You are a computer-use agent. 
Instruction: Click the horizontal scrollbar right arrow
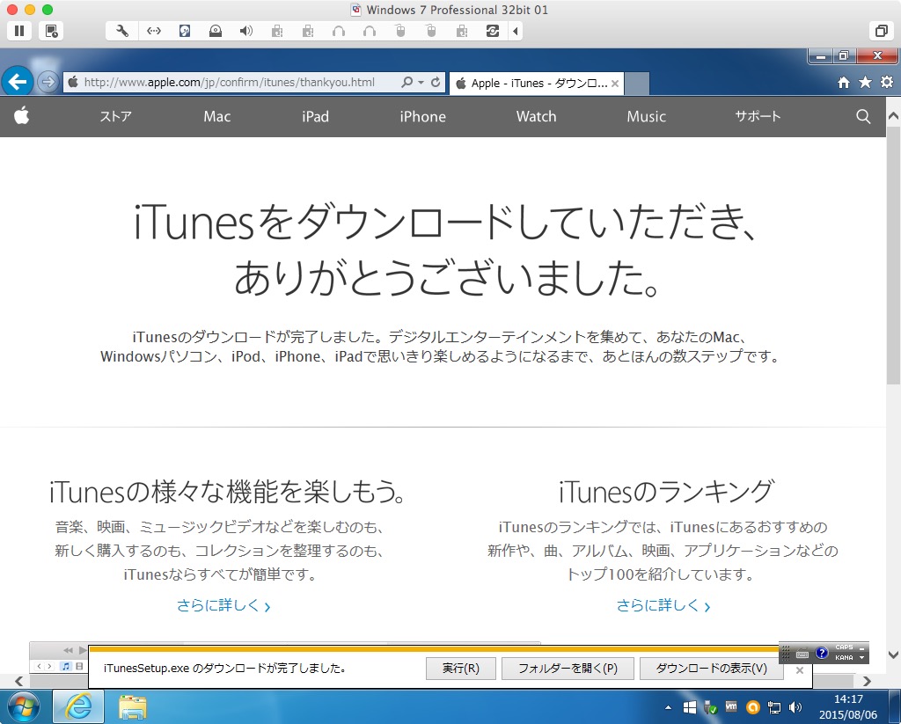(867, 681)
